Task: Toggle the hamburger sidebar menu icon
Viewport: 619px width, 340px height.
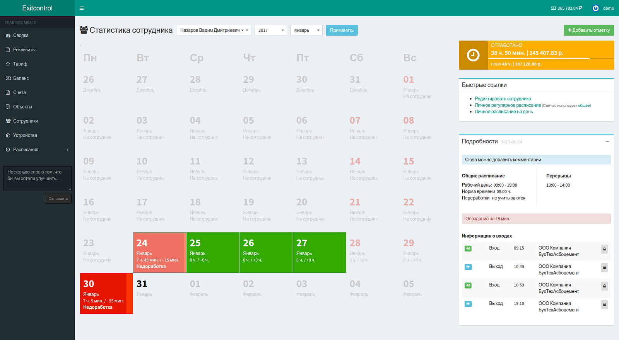Action: (x=82, y=8)
